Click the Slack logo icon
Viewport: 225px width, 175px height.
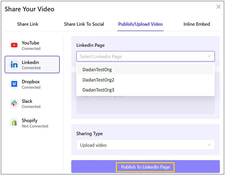tap(14, 103)
